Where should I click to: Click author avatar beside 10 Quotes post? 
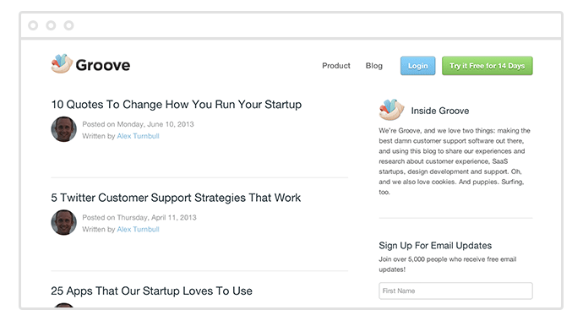64,129
